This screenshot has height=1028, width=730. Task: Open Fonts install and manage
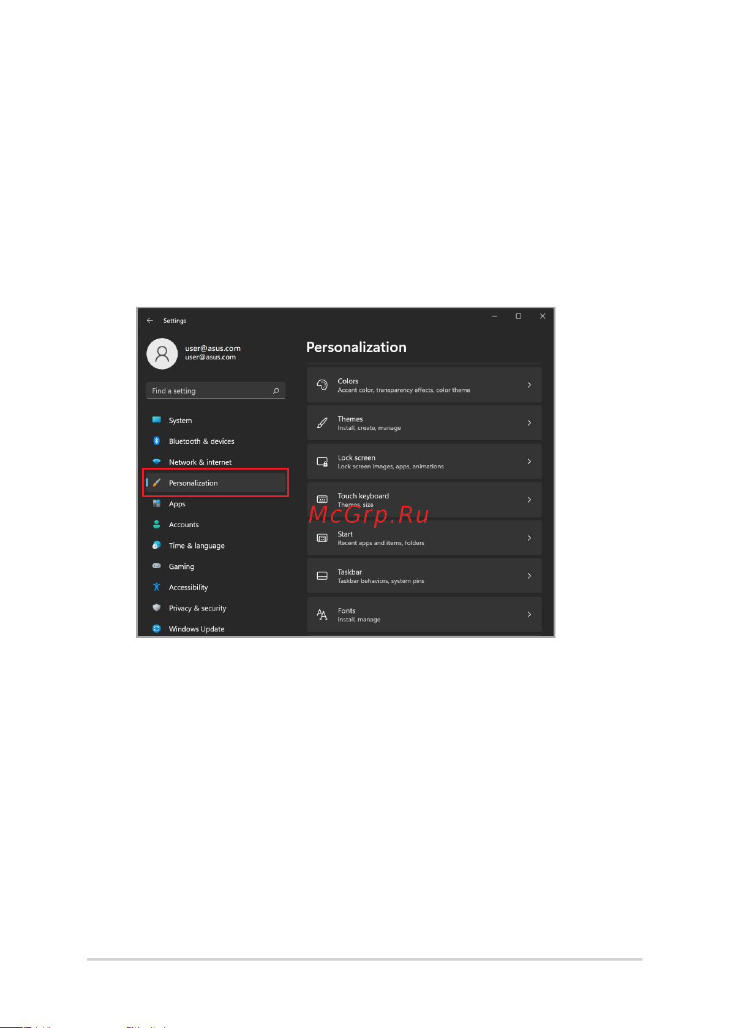pyautogui.click(x=424, y=614)
